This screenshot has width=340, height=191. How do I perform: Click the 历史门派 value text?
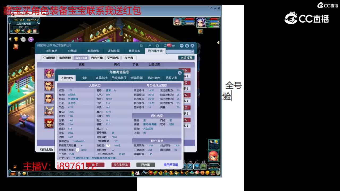(95, 158)
